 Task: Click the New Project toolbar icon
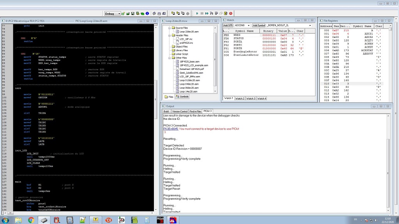click(x=123, y=14)
